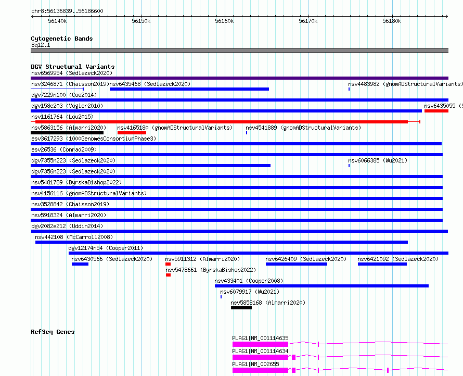Click the 8q12.1 cytogenetic band bar
The width and height of the screenshot is (463, 376).
239,51
